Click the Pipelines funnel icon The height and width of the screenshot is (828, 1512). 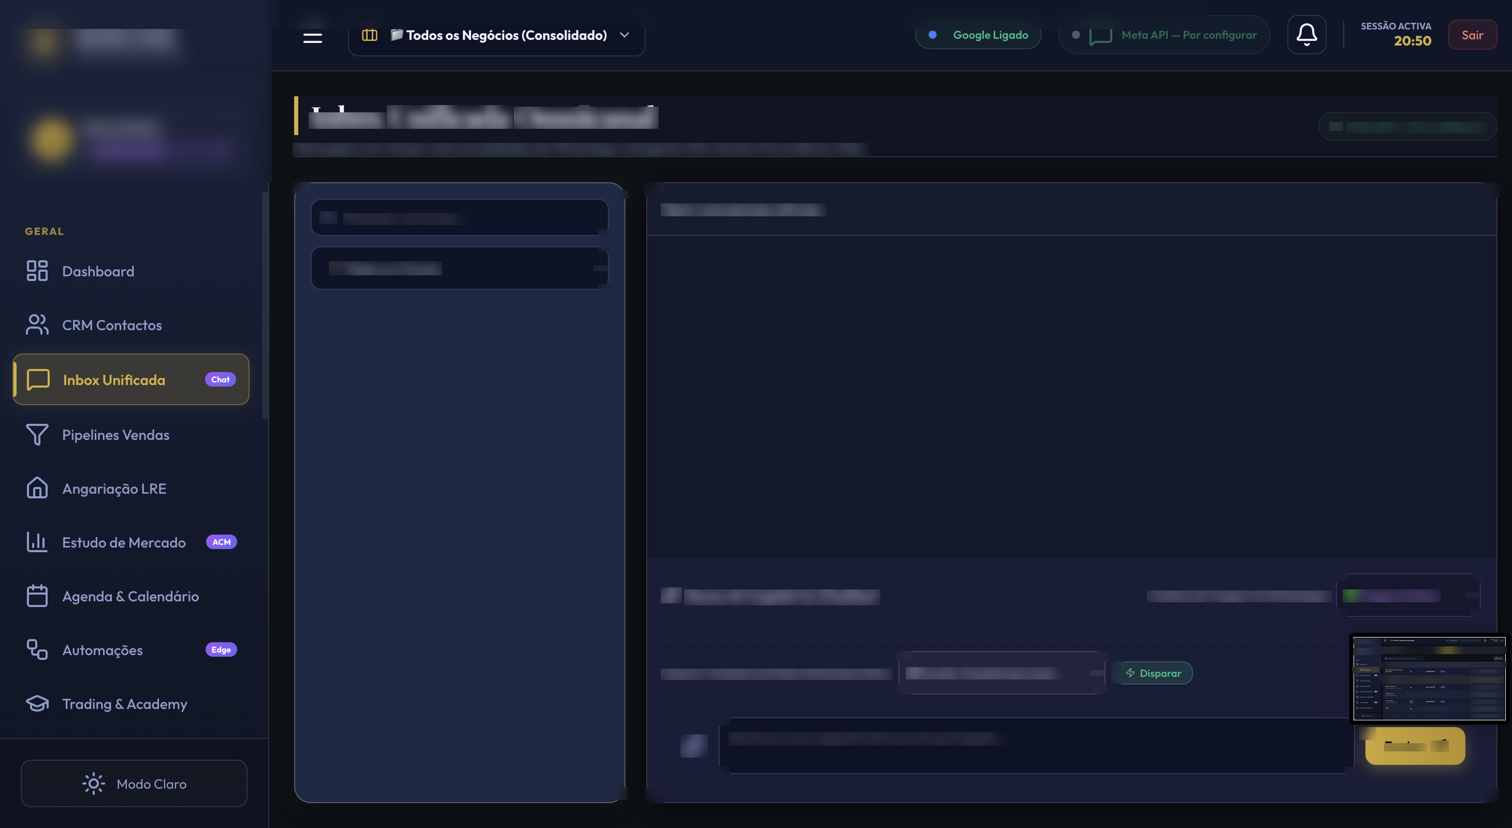(x=37, y=435)
